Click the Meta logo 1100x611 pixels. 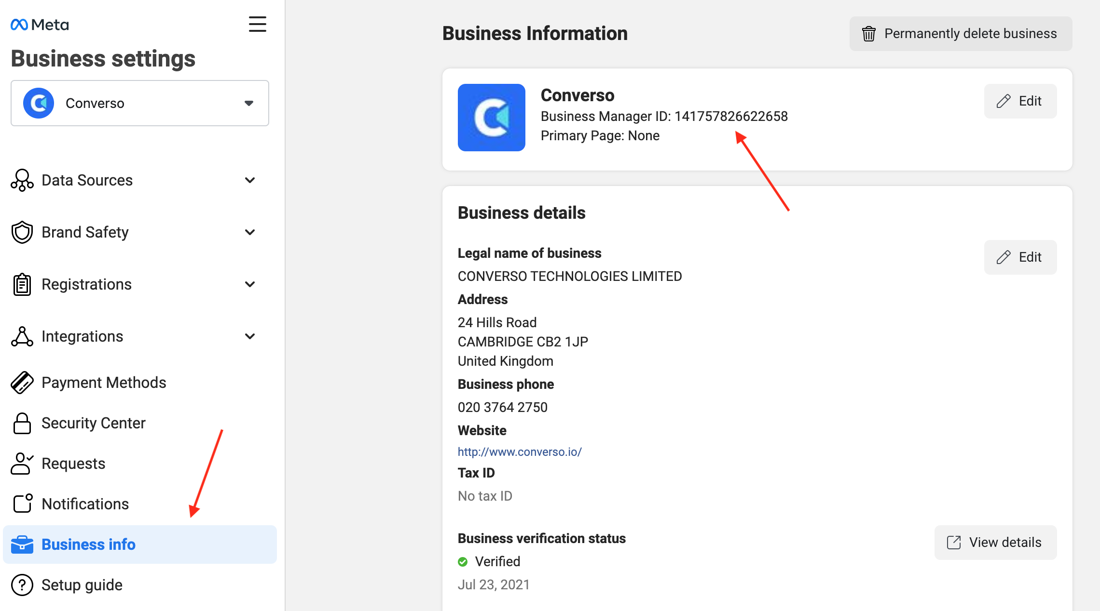pos(40,25)
